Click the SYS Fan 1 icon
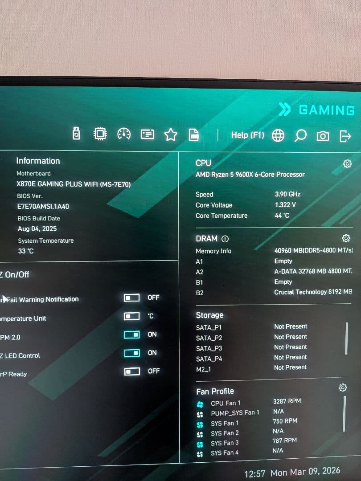Viewport: 361px width, 481px height. [200, 425]
